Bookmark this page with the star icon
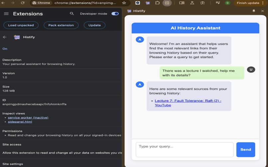 click(x=124, y=3)
